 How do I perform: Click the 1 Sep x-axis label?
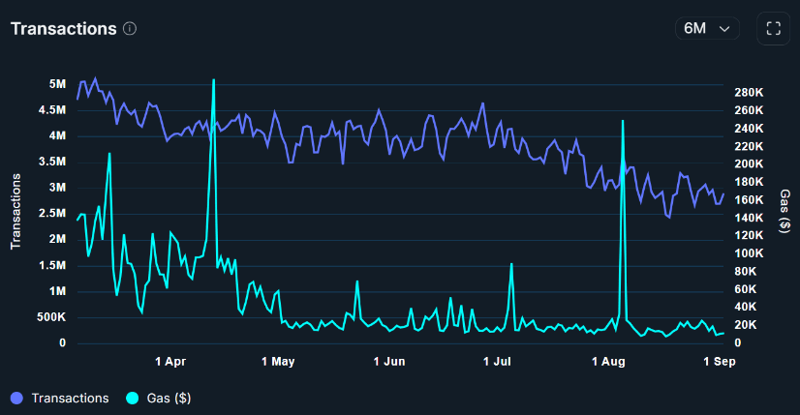tap(716, 362)
